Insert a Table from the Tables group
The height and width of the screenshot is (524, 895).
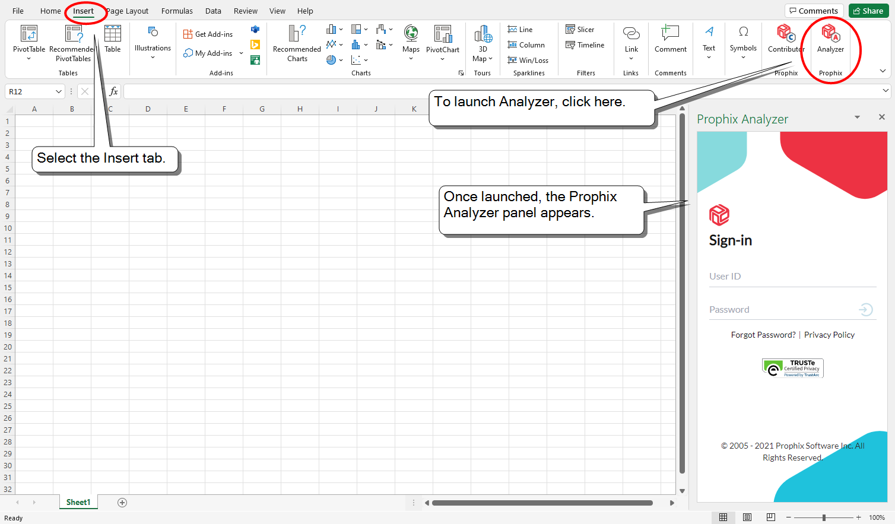coord(113,39)
